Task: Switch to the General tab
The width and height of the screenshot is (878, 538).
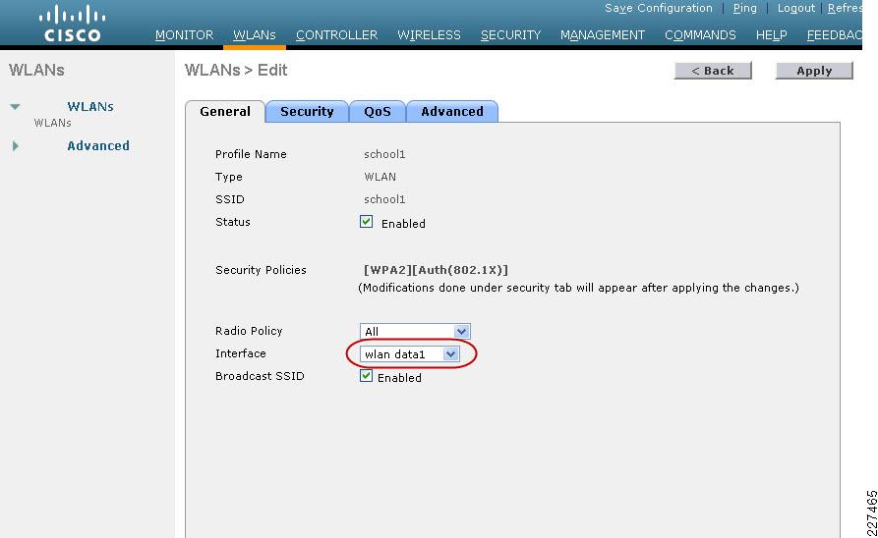Action: 225,111
